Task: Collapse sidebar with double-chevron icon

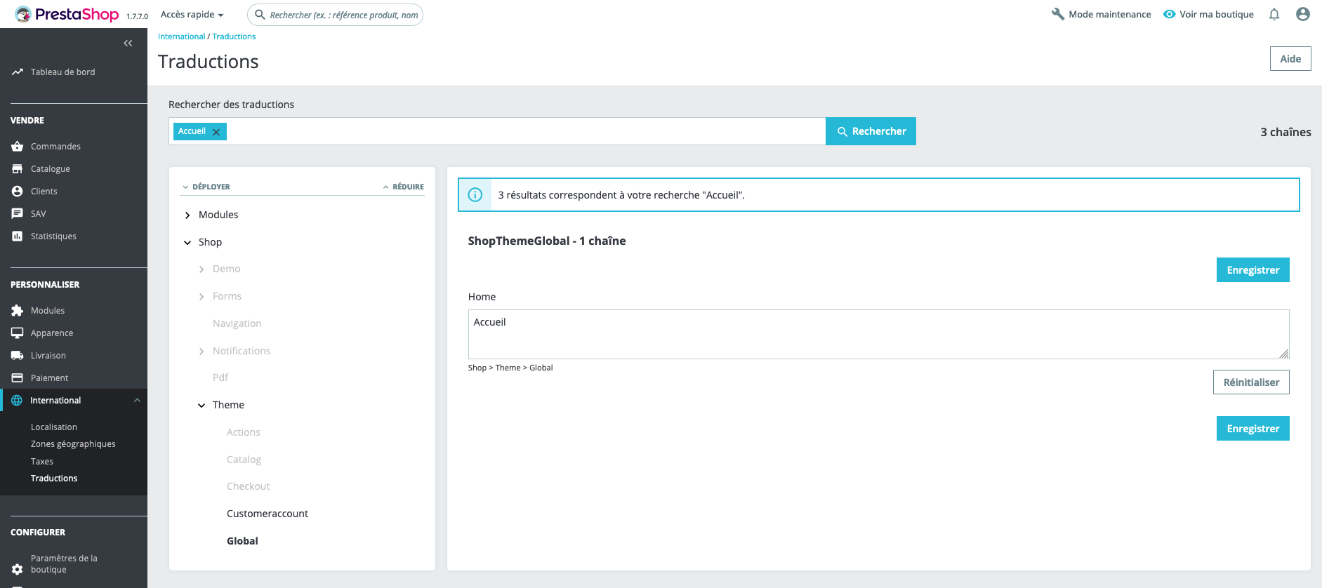Action: (x=128, y=44)
